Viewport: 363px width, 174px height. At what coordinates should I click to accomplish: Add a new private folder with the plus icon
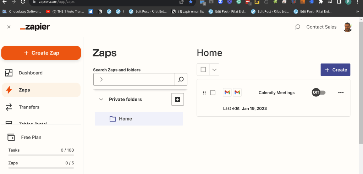[x=177, y=99]
